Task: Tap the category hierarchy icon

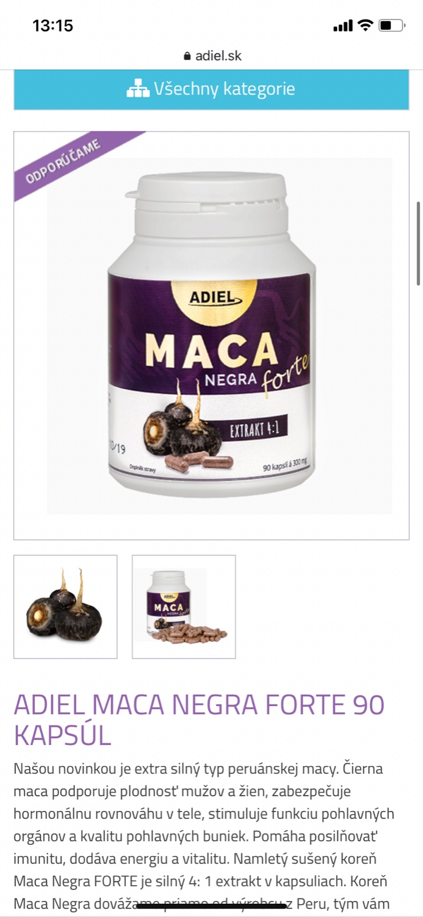Action: [137, 89]
